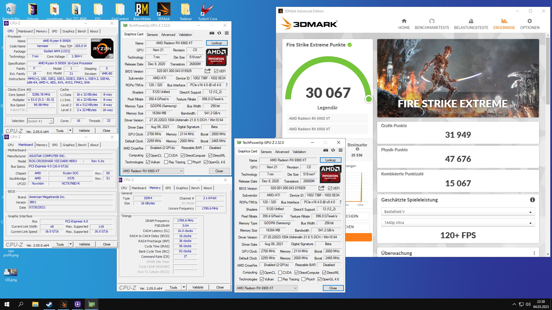
Task: Switch to the Bench tab in the top CPU-Z window
Action: click(x=82, y=31)
